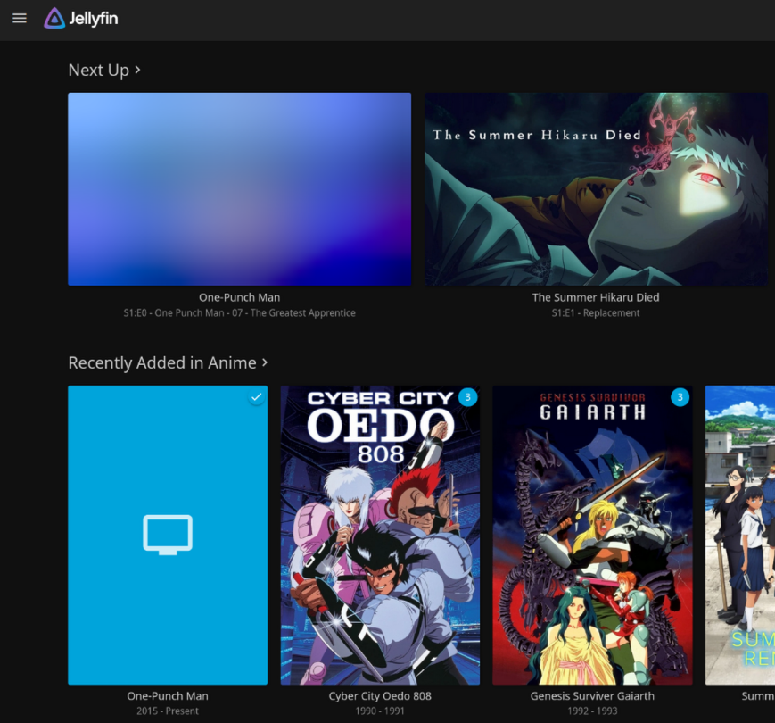775x723 pixels.
Task: Open the S1:E1 - Replacement episode link
Action: [596, 313]
